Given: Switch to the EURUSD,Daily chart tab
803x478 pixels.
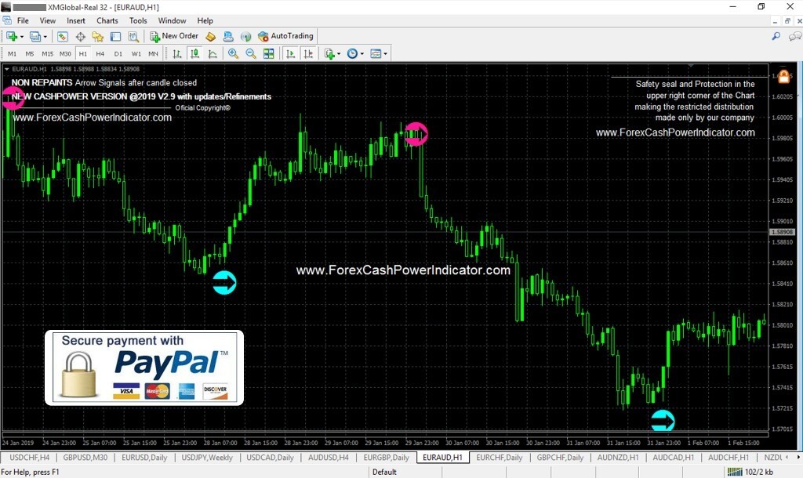Looking at the screenshot, I should pos(144,458).
